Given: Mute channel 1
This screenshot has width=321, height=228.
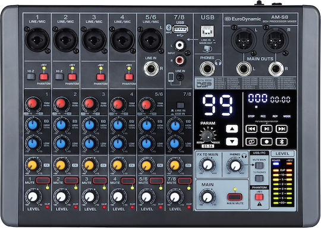Looking at the screenshot, I should point(43,180).
